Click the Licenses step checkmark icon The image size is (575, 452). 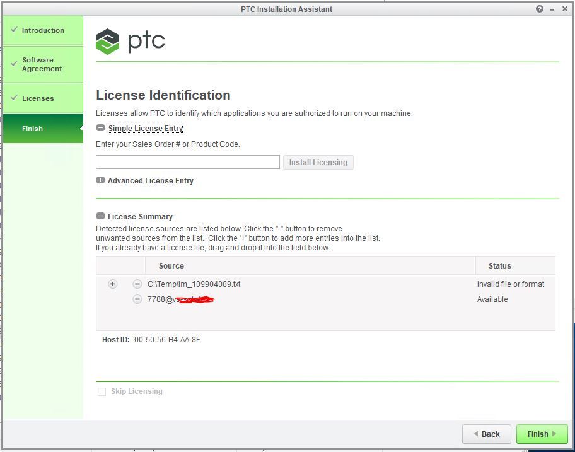[14, 98]
